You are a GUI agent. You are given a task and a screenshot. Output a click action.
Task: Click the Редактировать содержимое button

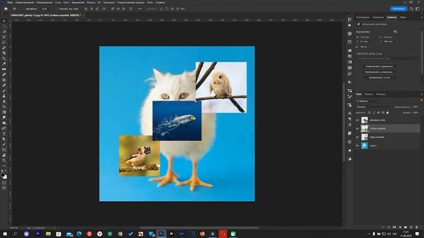pos(379,66)
